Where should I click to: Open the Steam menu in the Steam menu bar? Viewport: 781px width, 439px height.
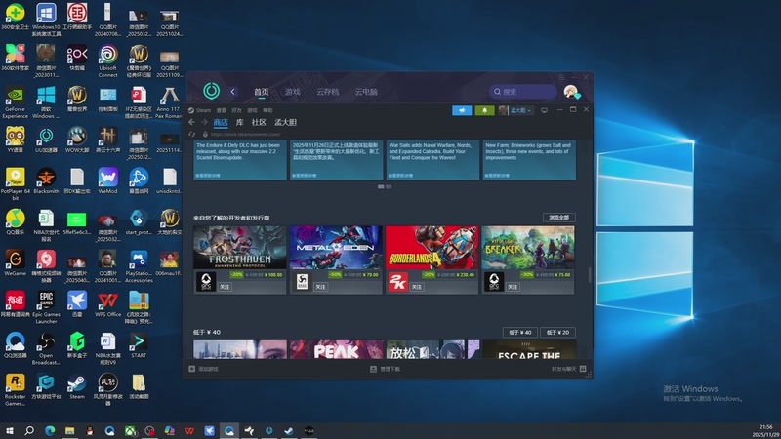(200, 110)
